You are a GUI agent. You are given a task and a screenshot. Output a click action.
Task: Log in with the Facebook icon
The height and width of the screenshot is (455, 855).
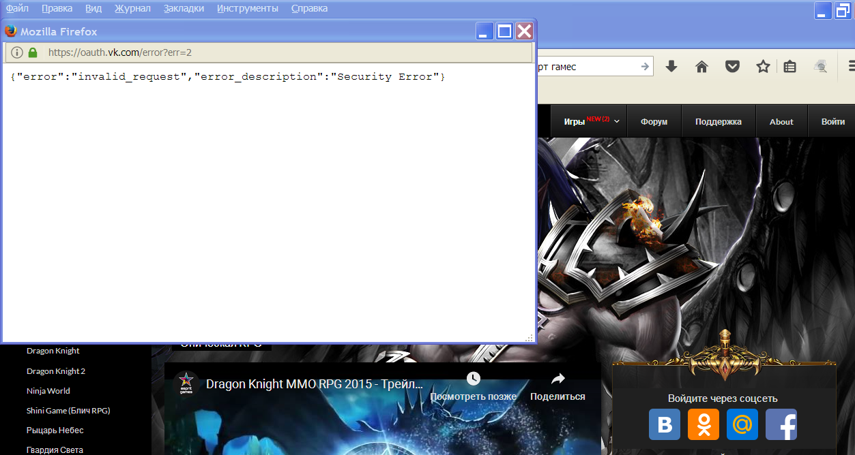[x=781, y=424]
